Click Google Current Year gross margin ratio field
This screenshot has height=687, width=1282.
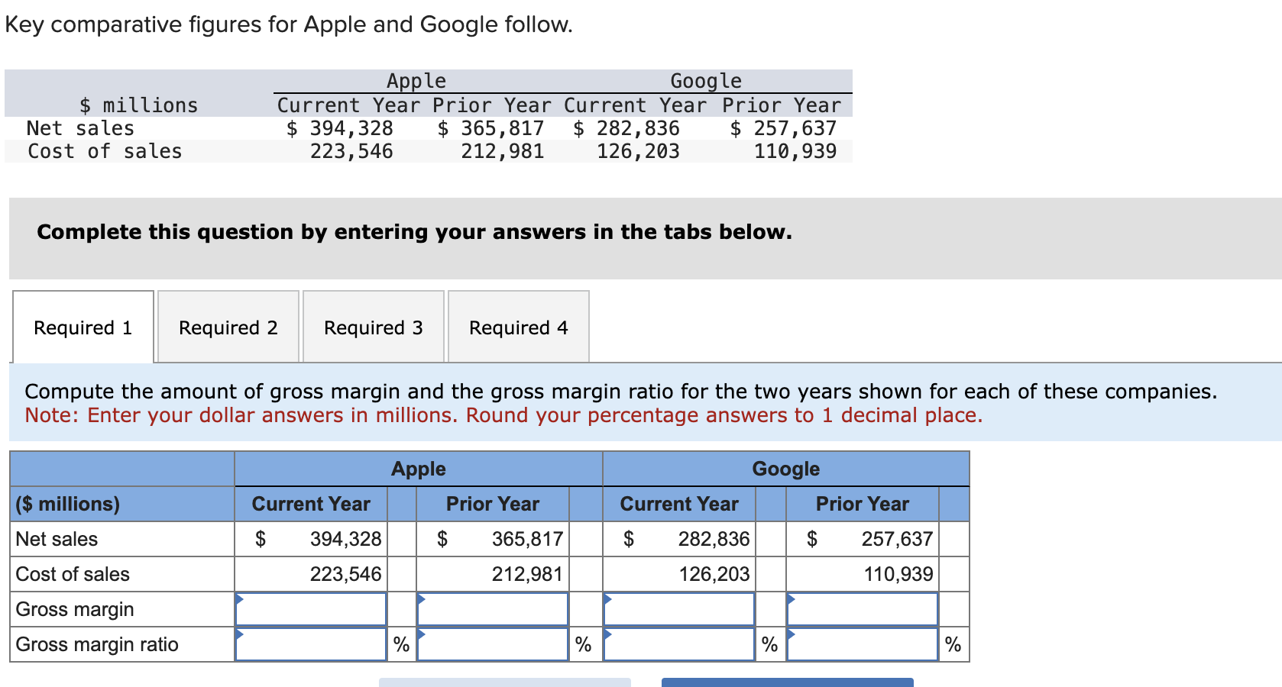678,643
